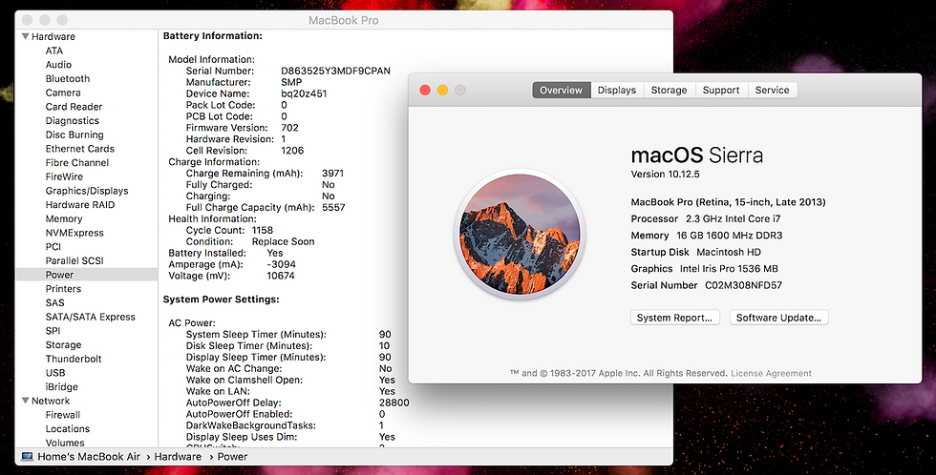Select Firewall under Network
Viewport: 936px width, 475px height.
tap(63, 415)
